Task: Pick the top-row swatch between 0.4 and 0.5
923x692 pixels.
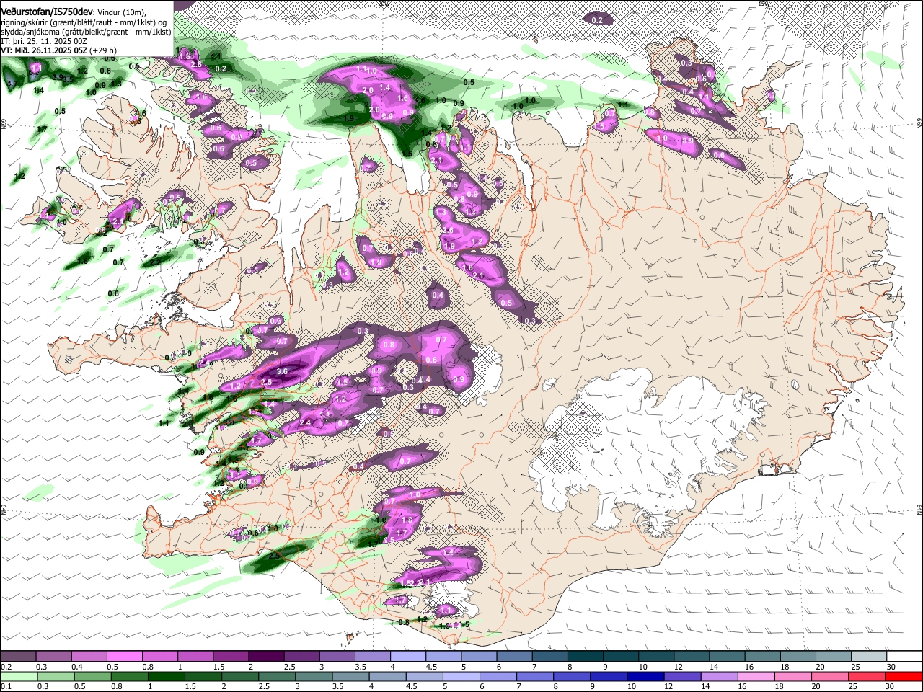Action: pos(89,656)
